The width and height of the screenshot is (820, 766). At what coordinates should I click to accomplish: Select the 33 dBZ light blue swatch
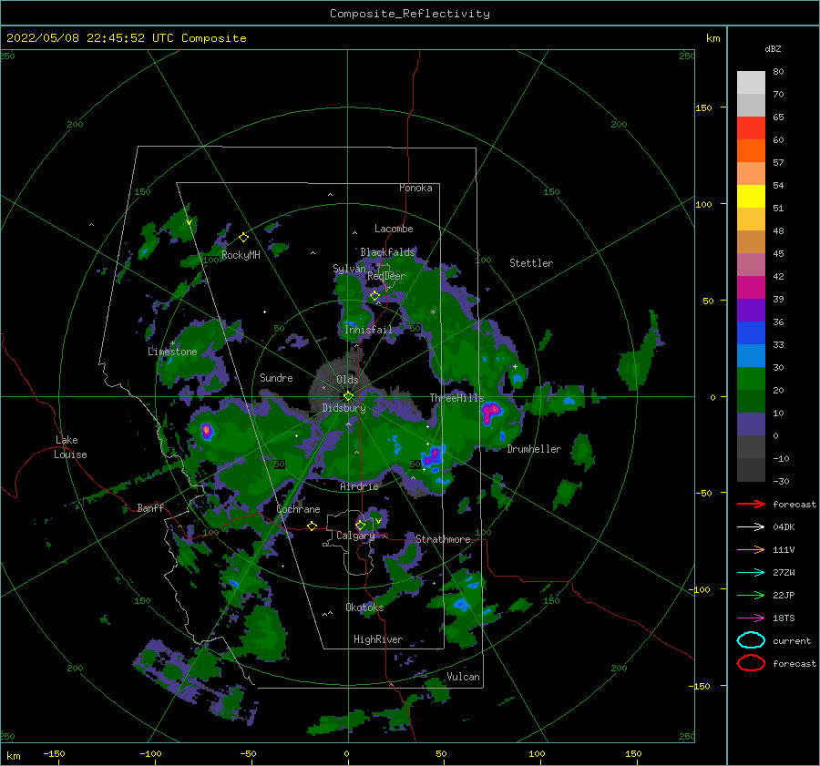751,355
